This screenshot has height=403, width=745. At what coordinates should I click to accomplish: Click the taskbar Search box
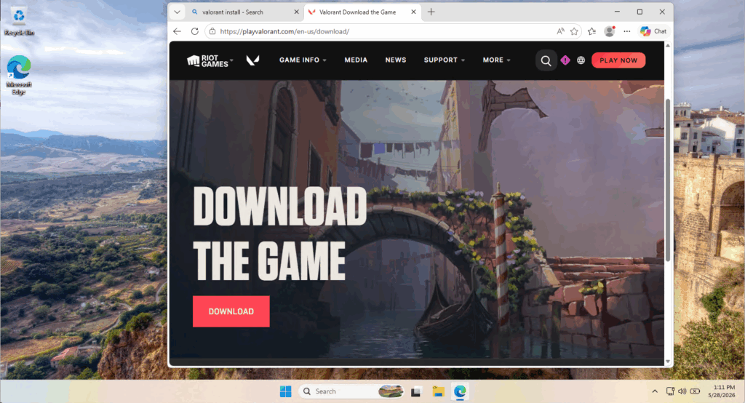click(x=351, y=391)
